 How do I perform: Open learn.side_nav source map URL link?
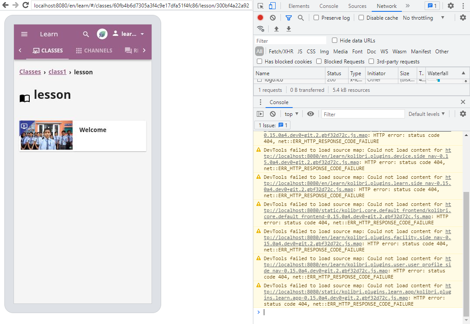[358, 183]
